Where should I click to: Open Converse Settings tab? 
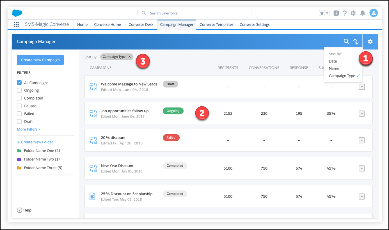[x=255, y=24]
